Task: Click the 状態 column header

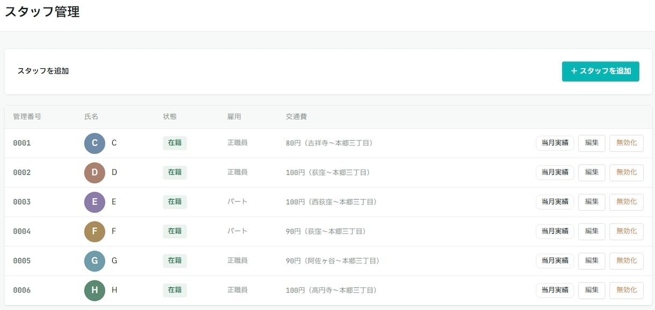Action: 170,117
